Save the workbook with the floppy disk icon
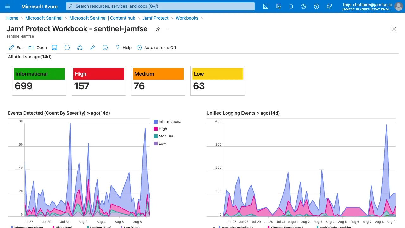Image resolution: width=405 pixels, height=228 pixels. click(54, 47)
